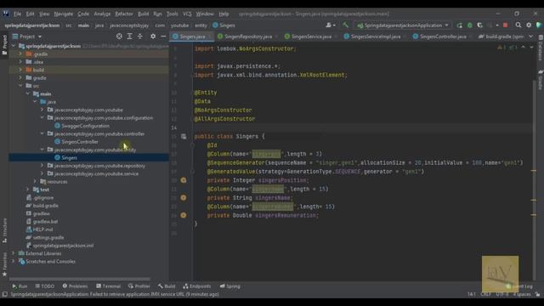Screen dimensions: 544x306
Task: Expand the test folder
Action: coord(28,190)
